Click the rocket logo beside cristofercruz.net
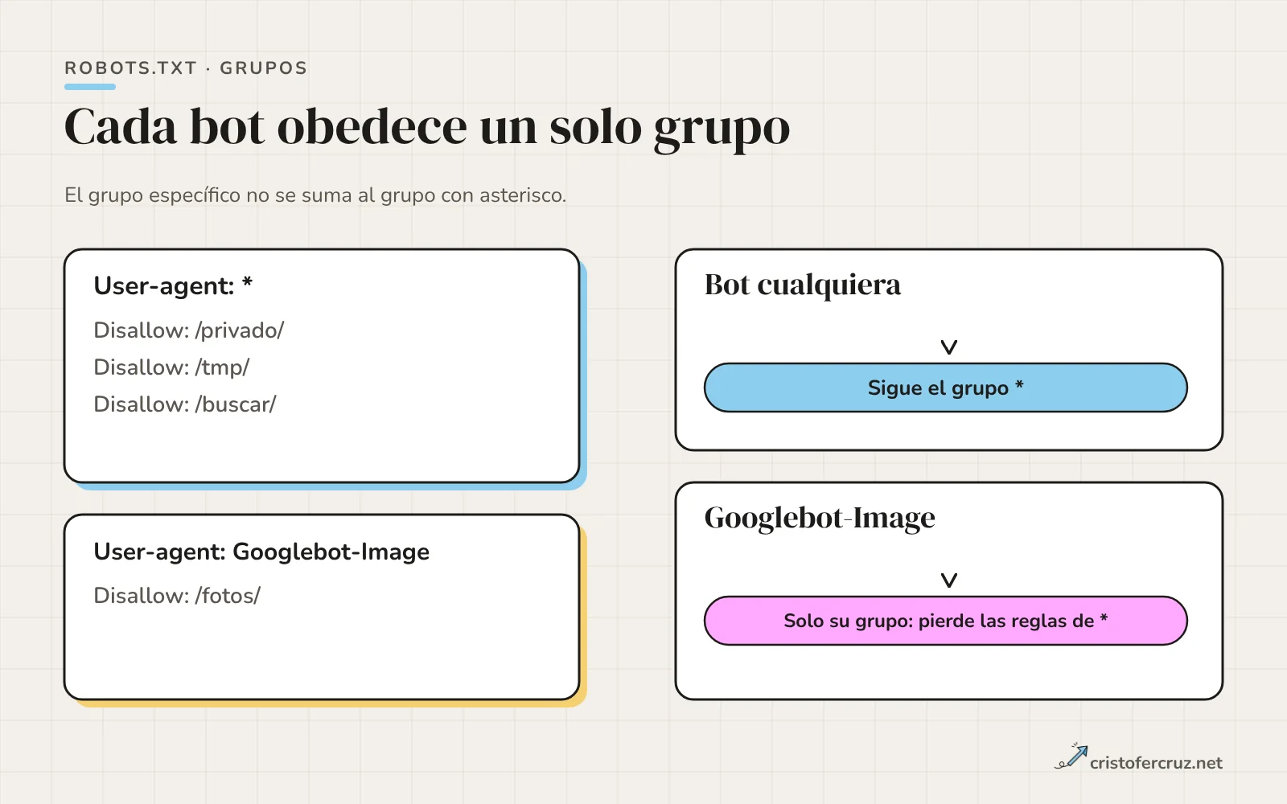1287x804 pixels. pyautogui.click(x=1071, y=757)
